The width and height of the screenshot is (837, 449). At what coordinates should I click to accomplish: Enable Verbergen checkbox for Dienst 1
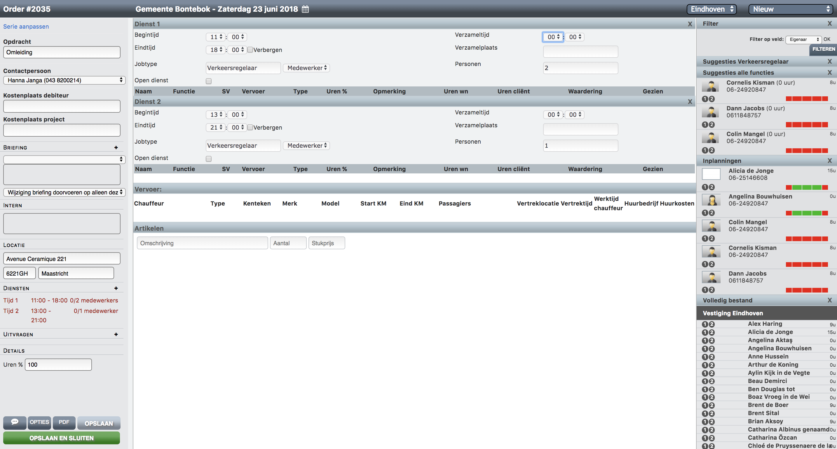click(x=250, y=50)
